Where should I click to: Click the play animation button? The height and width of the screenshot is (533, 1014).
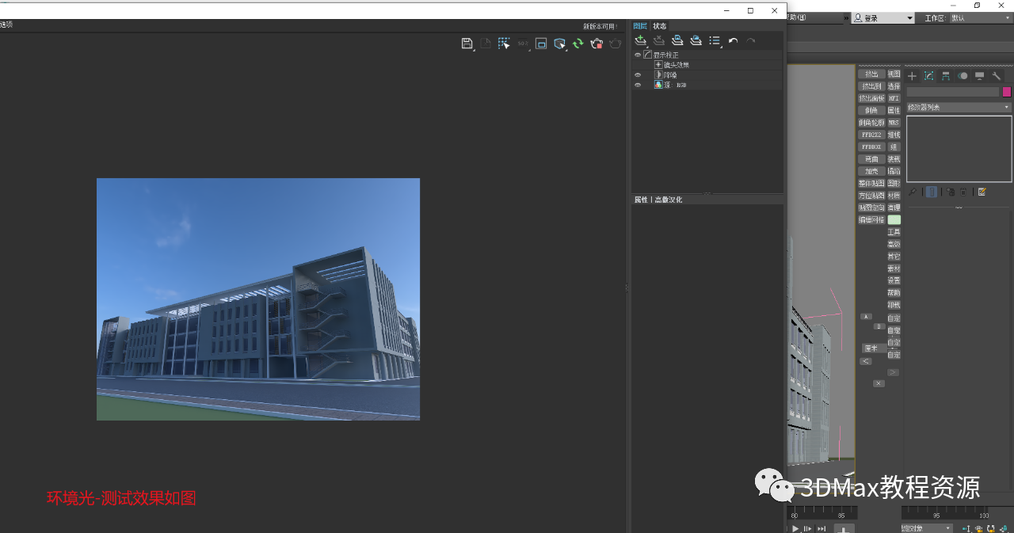(x=796, y=528)
